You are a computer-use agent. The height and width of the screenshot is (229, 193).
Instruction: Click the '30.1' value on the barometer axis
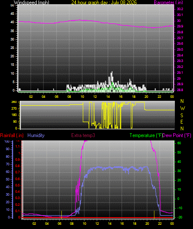tap(180, 15)
